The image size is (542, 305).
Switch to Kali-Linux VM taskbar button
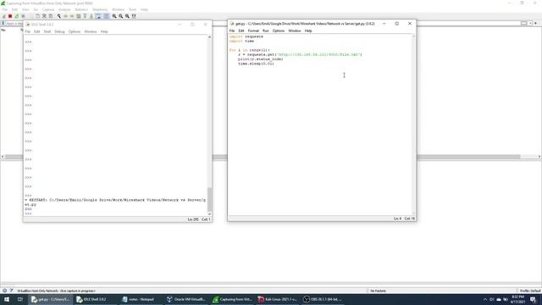tap(277, 299)
